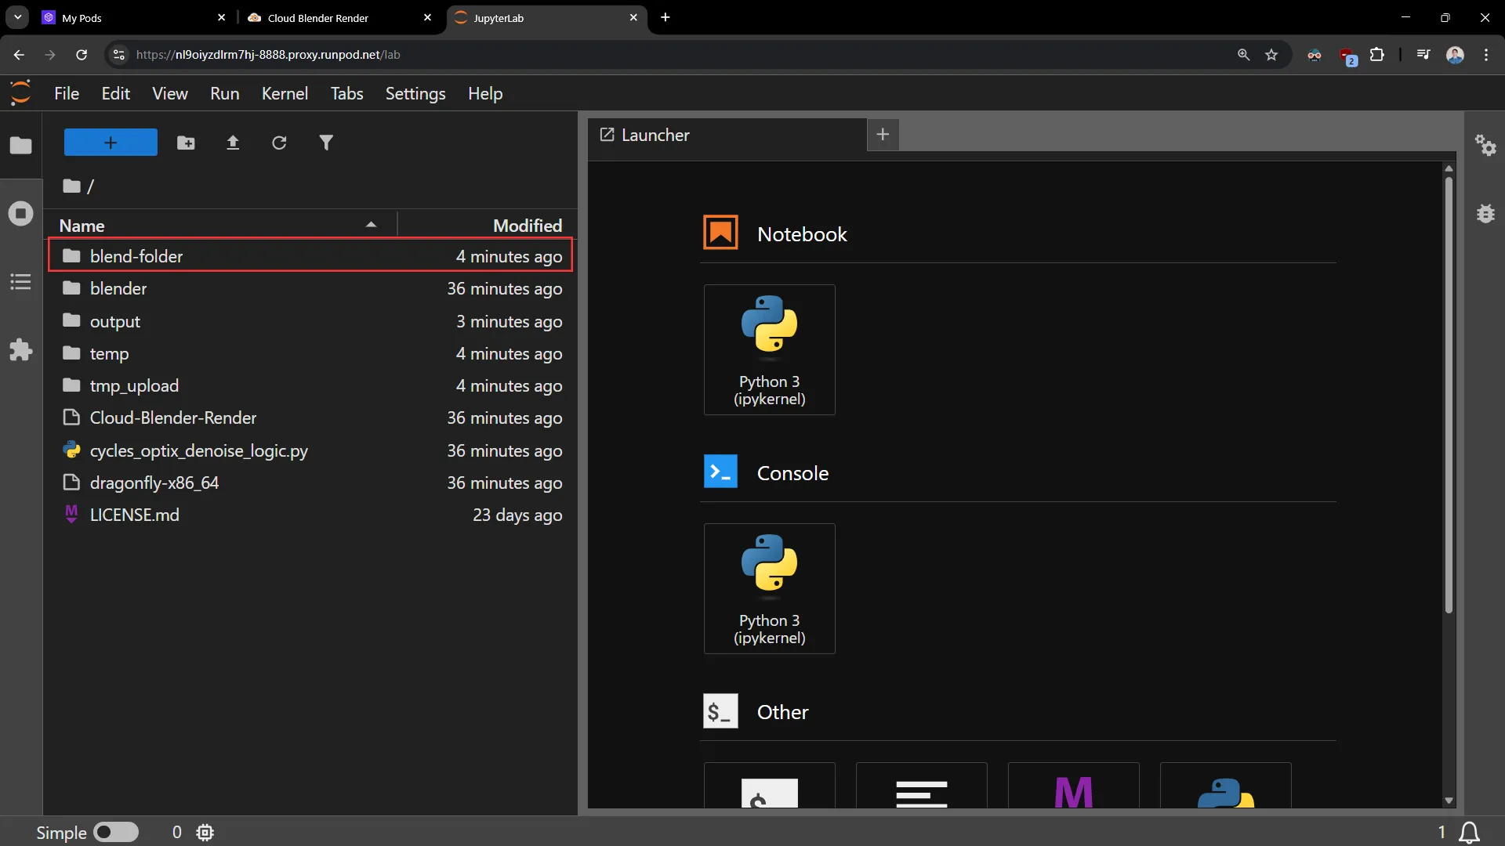Image resolution: width=1505 pixels, height=846 pixels.
Task: Open Running Terminals and Kernels sidebar
Action: (x=21, y=213)
